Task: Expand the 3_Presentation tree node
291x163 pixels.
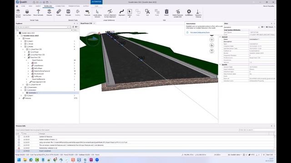Action: point(21,87)
